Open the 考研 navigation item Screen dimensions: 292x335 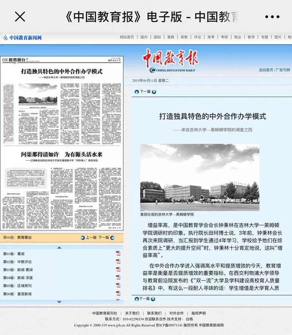coord(224,37)
